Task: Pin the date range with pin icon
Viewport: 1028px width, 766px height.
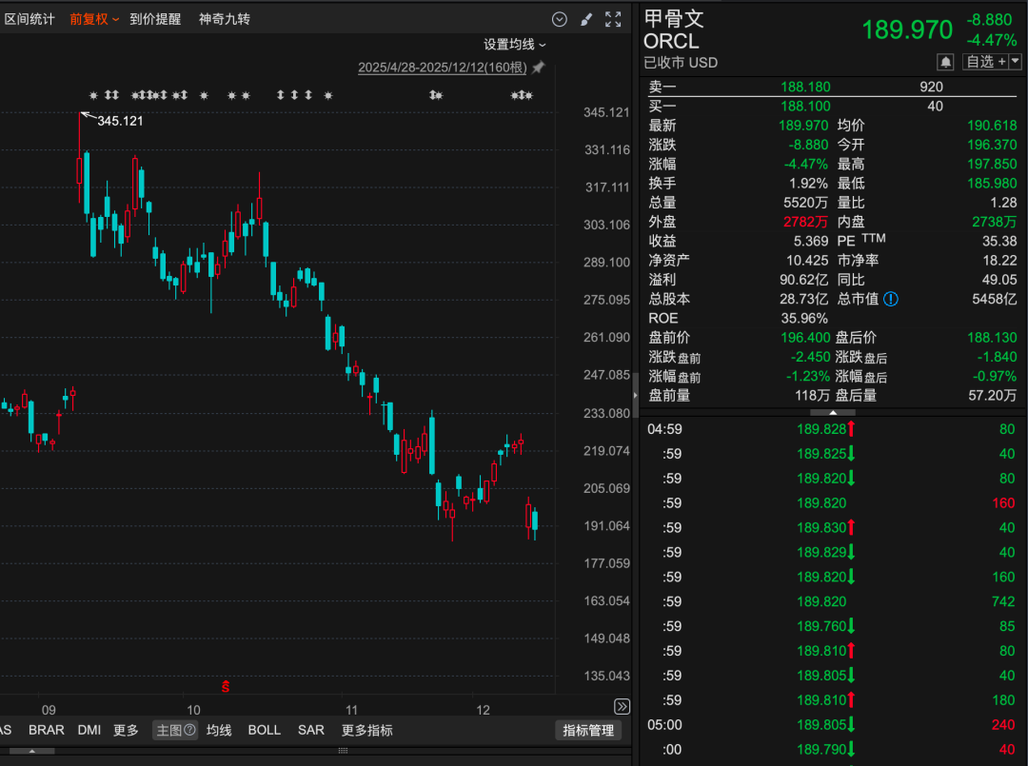Action: (538, 68)
